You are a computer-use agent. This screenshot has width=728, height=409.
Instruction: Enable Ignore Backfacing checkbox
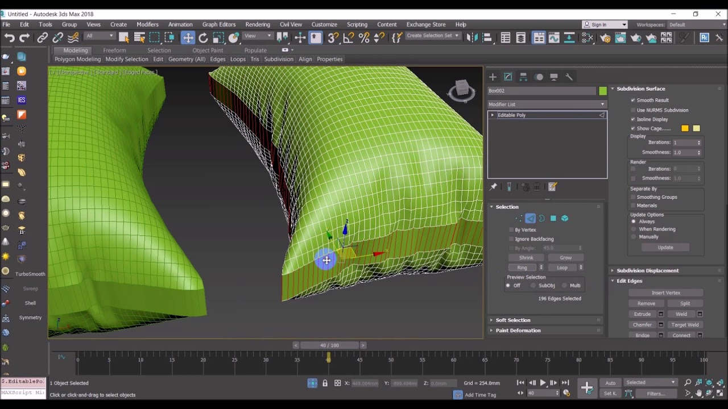pos(511,239)
